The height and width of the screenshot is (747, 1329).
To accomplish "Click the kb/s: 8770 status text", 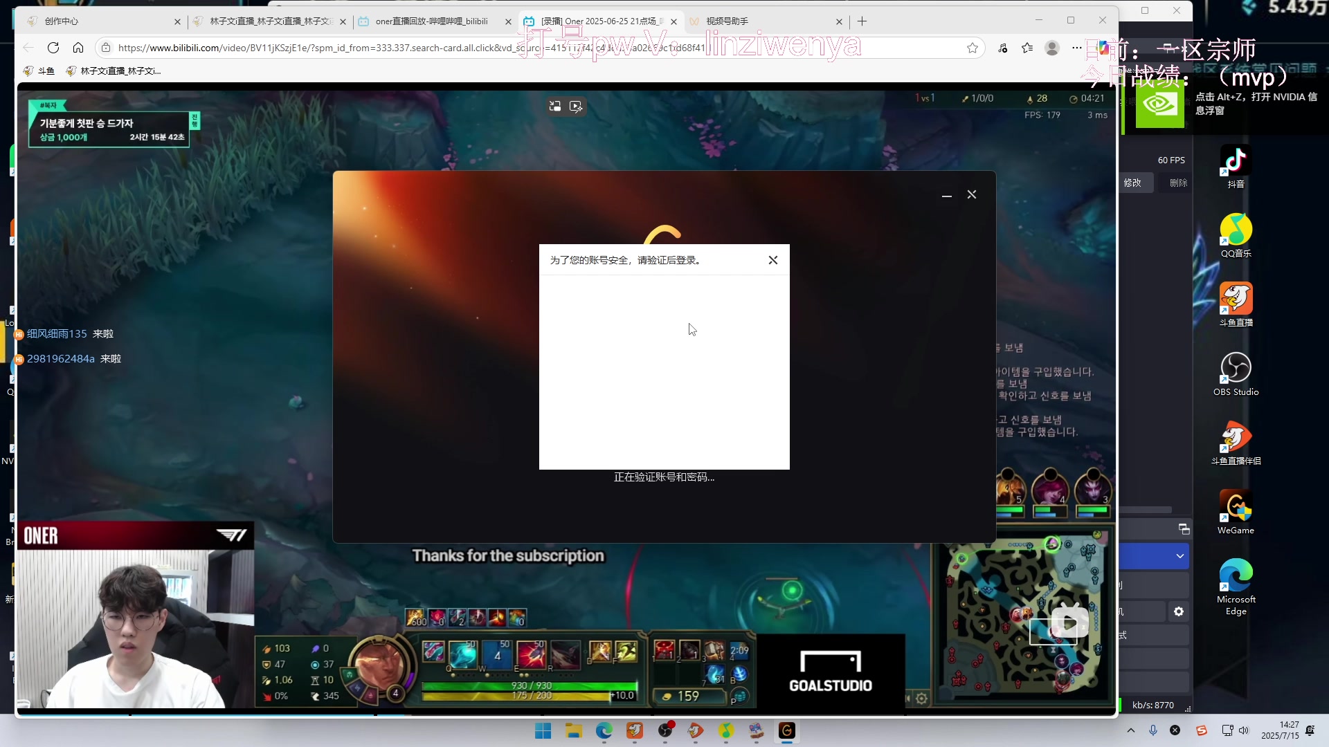I will click(x=1153, y=705).
